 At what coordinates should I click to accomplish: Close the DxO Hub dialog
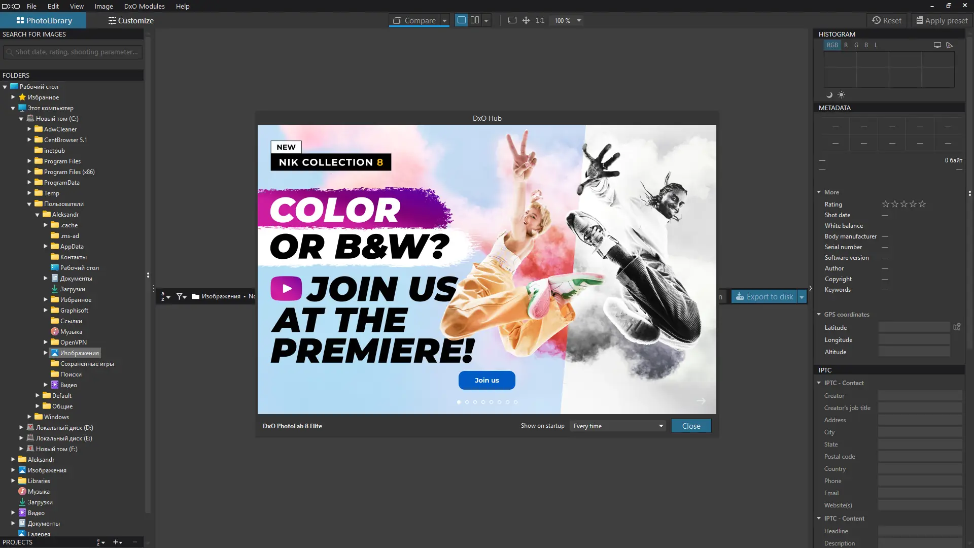coord(691,426)
